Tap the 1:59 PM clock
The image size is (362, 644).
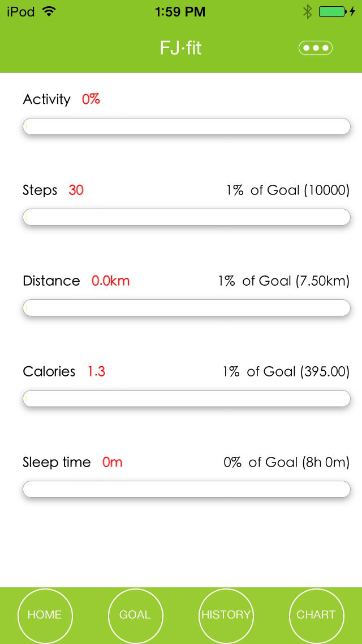click(180, 11)
